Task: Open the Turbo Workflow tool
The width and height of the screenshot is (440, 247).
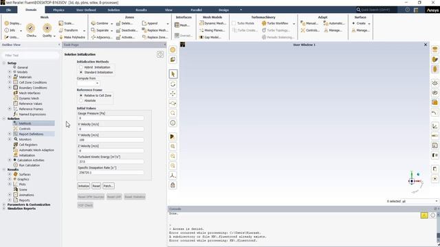Action: [275, 23]
